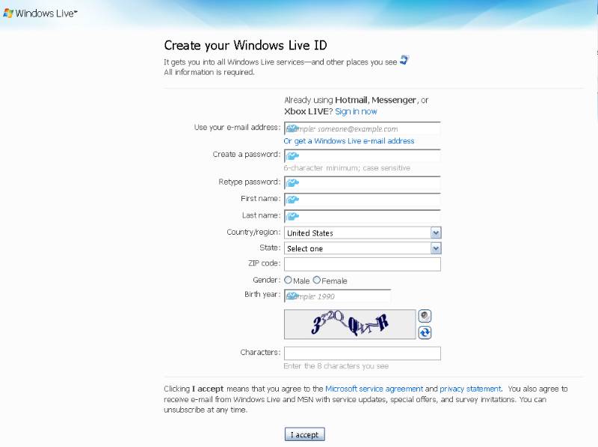Image resolution: width=598 pixels, height=447 pixels.
Task: Click the '6-character minimum; case sensitive' hint
Action: coord(347,168)
